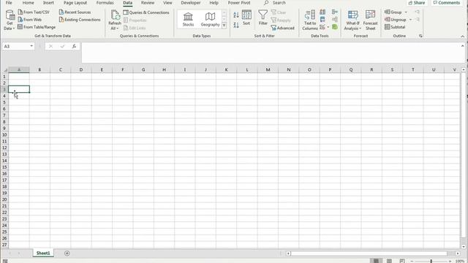Select the Geography data type

[210, 20]
